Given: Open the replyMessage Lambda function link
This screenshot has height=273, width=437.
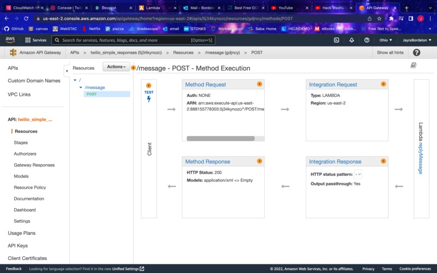Looking at the screenshot, I should tap(421, 158).
